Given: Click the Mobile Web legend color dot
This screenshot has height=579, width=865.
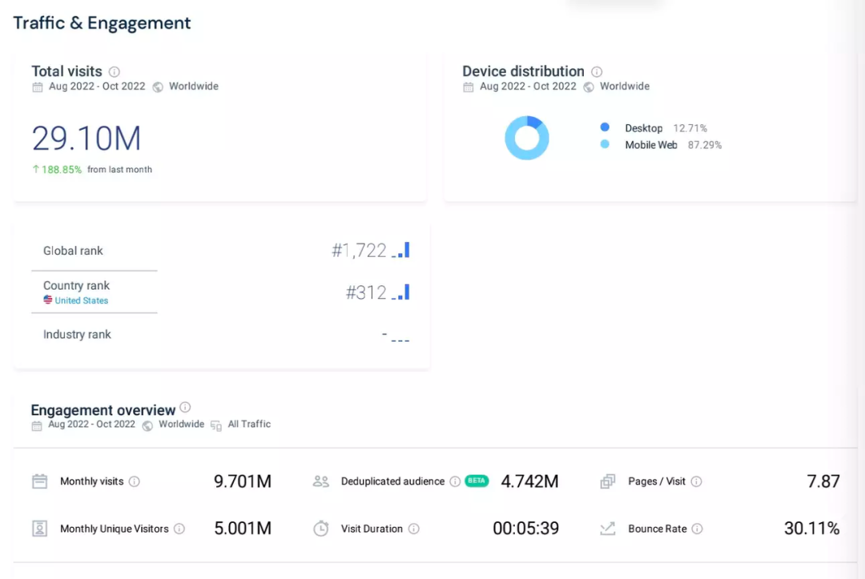Looking at the screenshot, I should pyautogui.click(x=605, y=145).
